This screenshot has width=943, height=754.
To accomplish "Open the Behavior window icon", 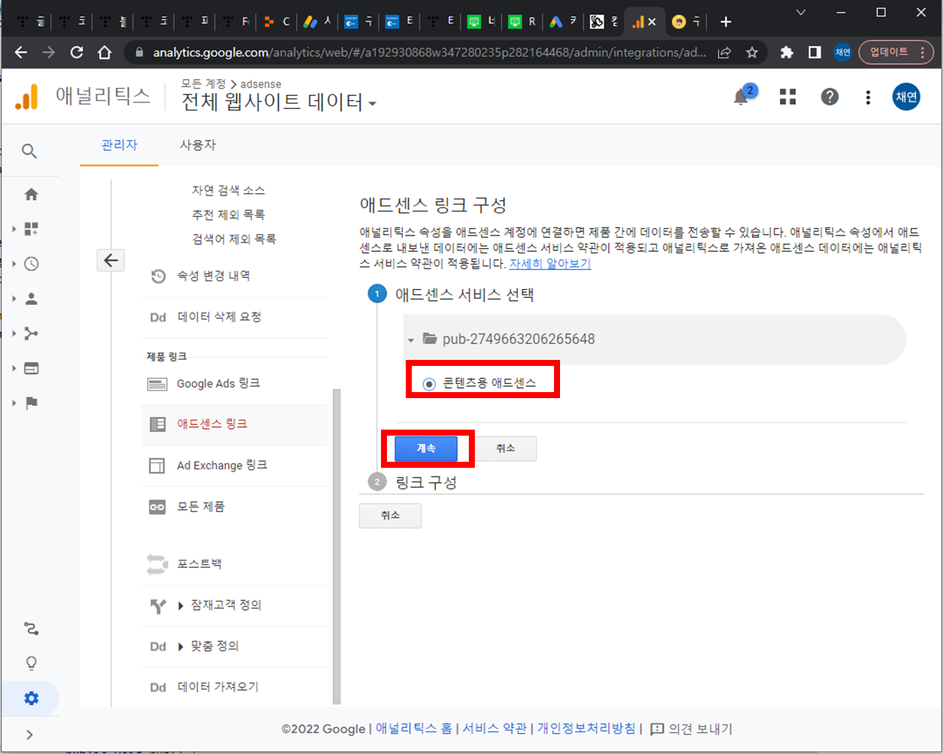I will (31, 369).
